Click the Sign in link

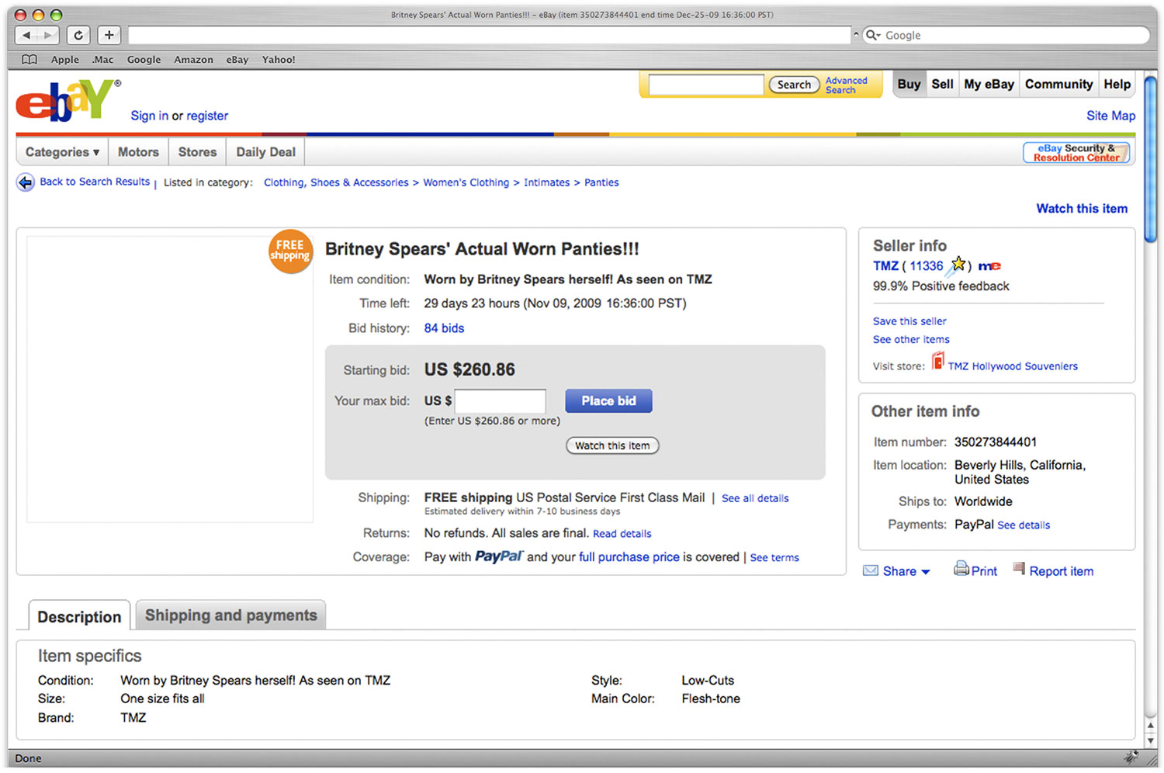[149, 116]
